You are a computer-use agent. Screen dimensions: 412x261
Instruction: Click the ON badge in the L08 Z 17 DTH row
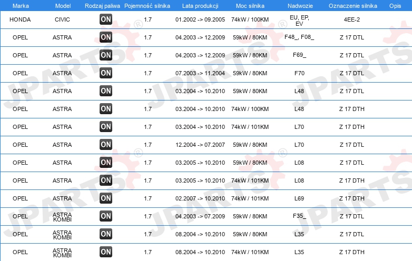tap(106, 180)
